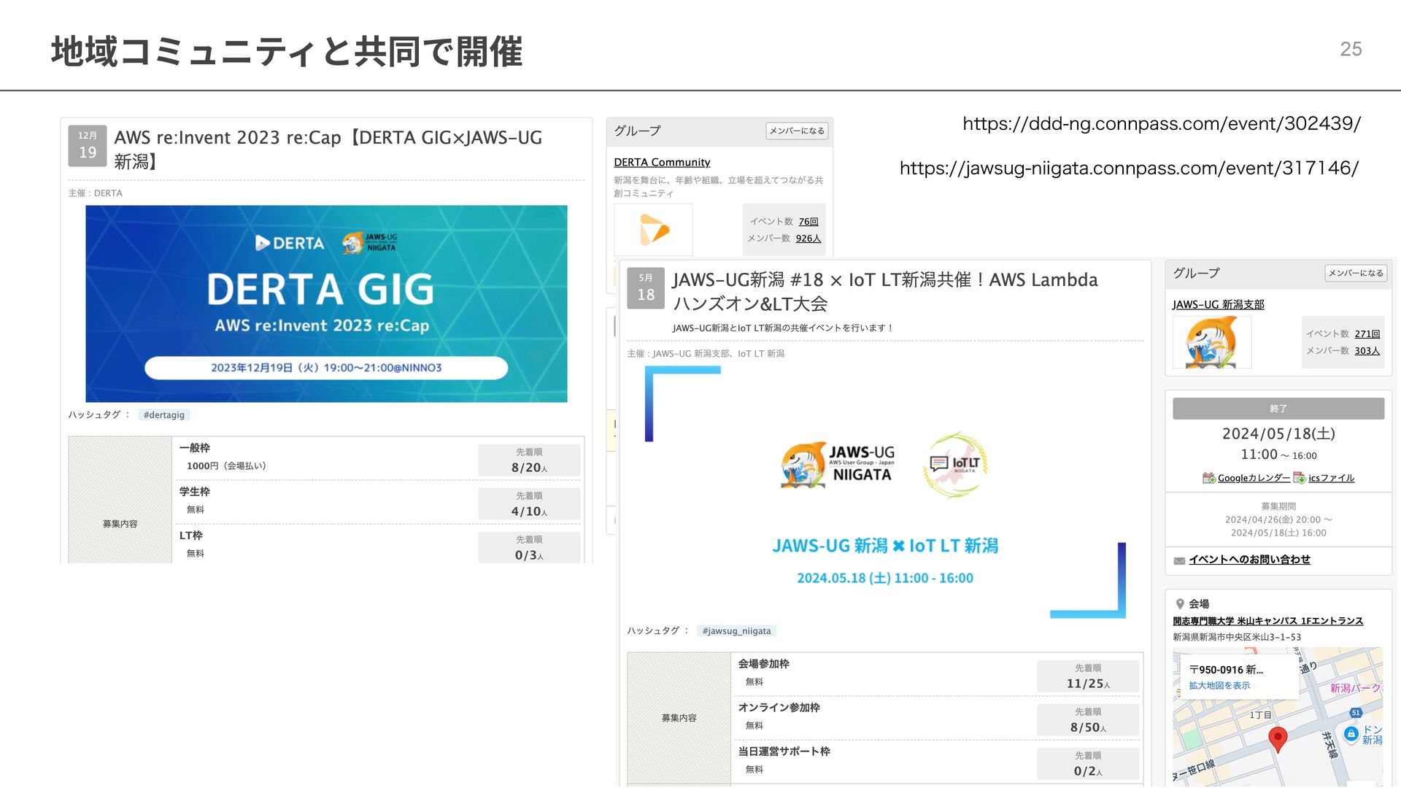Screen dimensions: 1401x788
Task: Click the address 新潟県新潟市中央区米山3-1-53
Action: point(1237,637)
